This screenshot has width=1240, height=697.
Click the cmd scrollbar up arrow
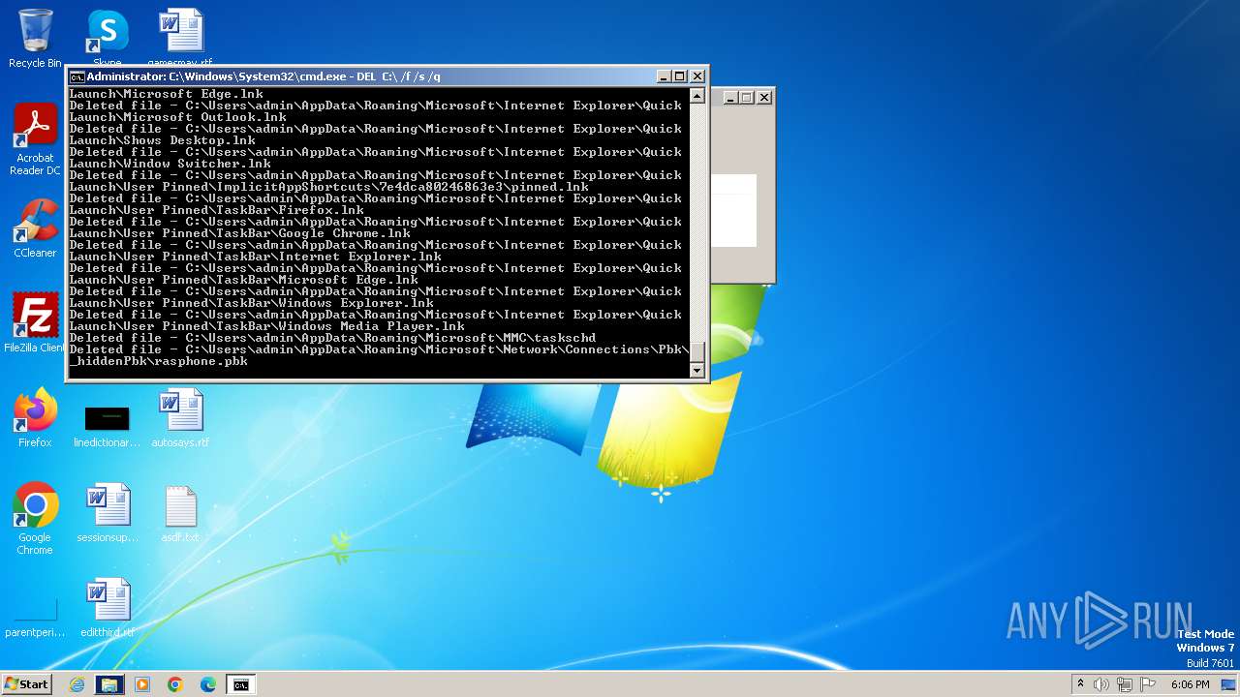tap(697, 96)
